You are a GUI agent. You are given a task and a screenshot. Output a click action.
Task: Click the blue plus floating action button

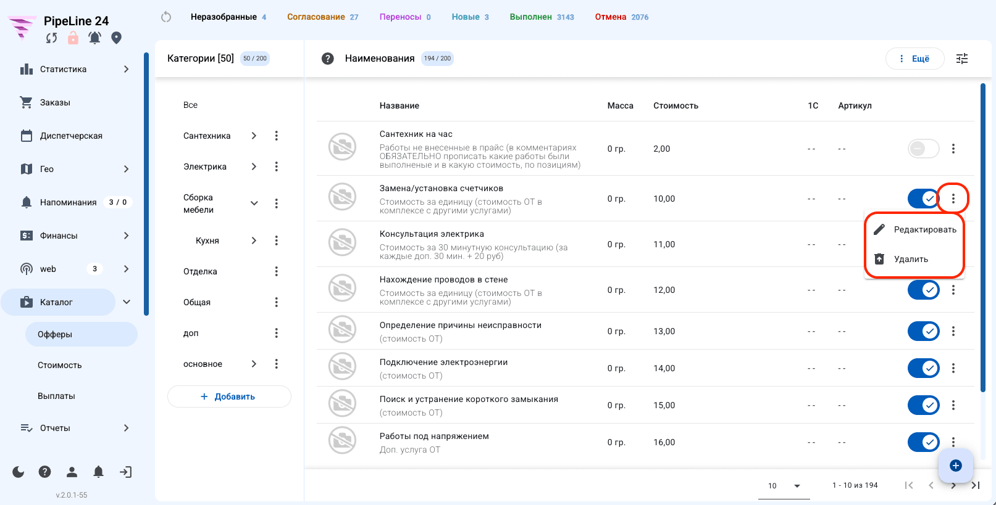coord(956,466)
